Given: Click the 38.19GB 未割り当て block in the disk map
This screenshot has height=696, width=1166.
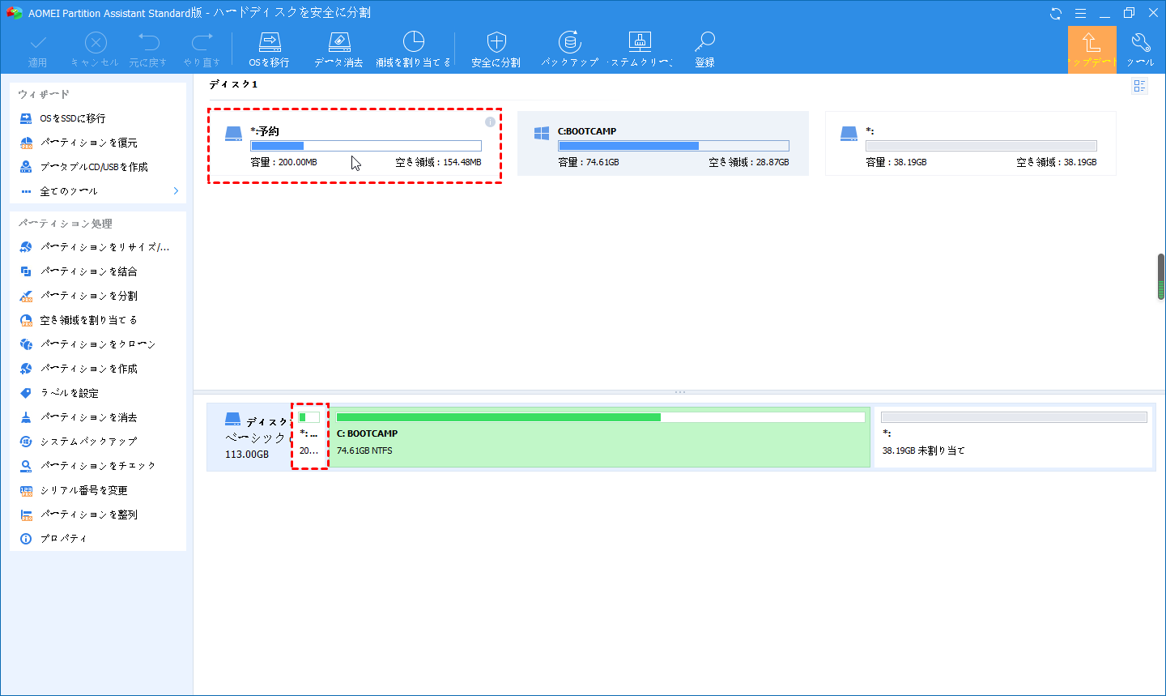Looking at the screenshot, I should (x=1014, y=437).
